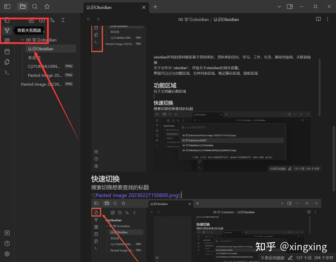Navigate back in note history

pos(89,19)
